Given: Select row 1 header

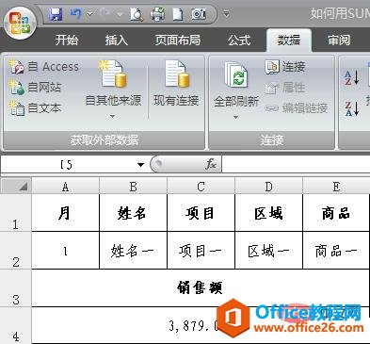Looking at the screenshot, I should (x=16, y=213).
